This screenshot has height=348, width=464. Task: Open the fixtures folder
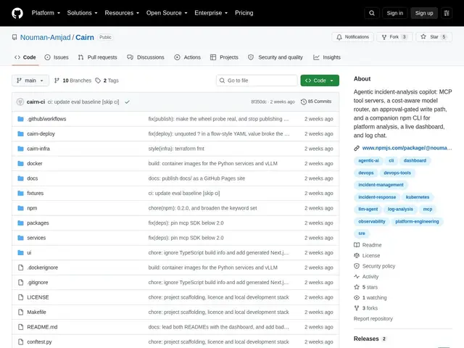tap(36, 194)
